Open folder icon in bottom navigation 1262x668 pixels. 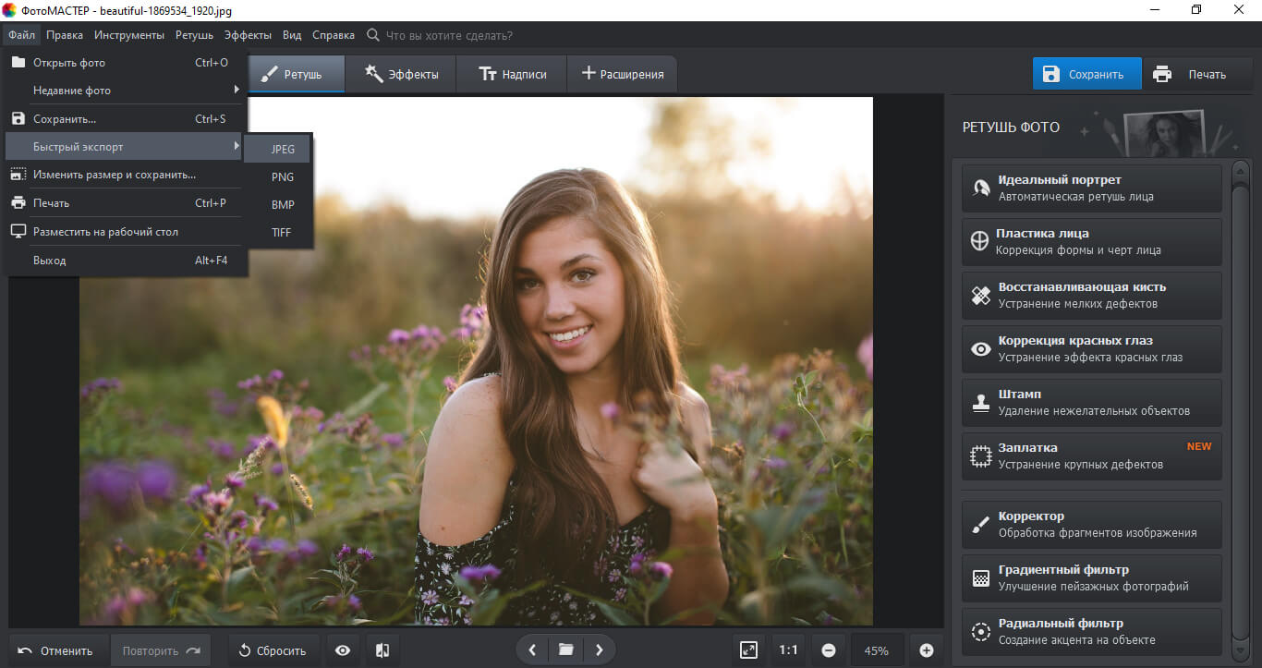tap(565, 650)
